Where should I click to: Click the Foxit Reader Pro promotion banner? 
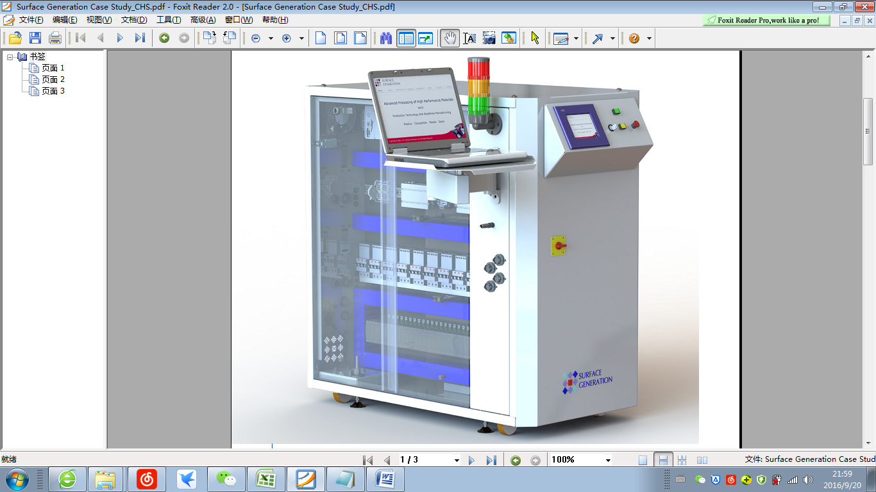766,20
